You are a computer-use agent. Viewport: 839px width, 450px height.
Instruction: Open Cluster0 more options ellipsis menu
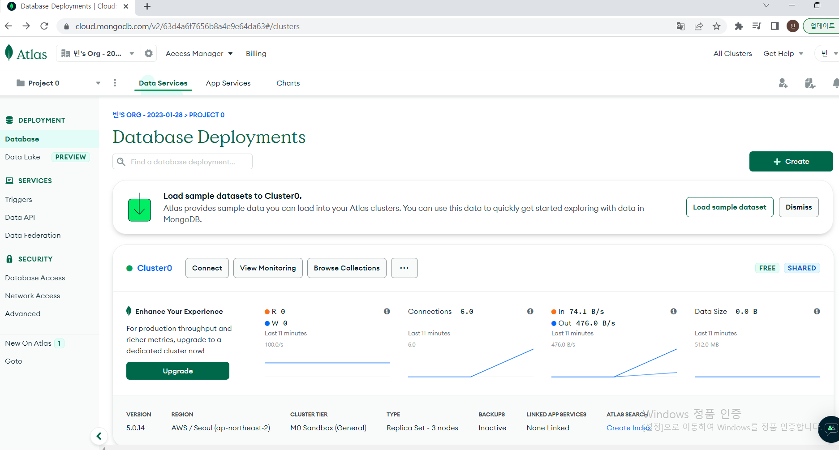click(x=404, y=268)
